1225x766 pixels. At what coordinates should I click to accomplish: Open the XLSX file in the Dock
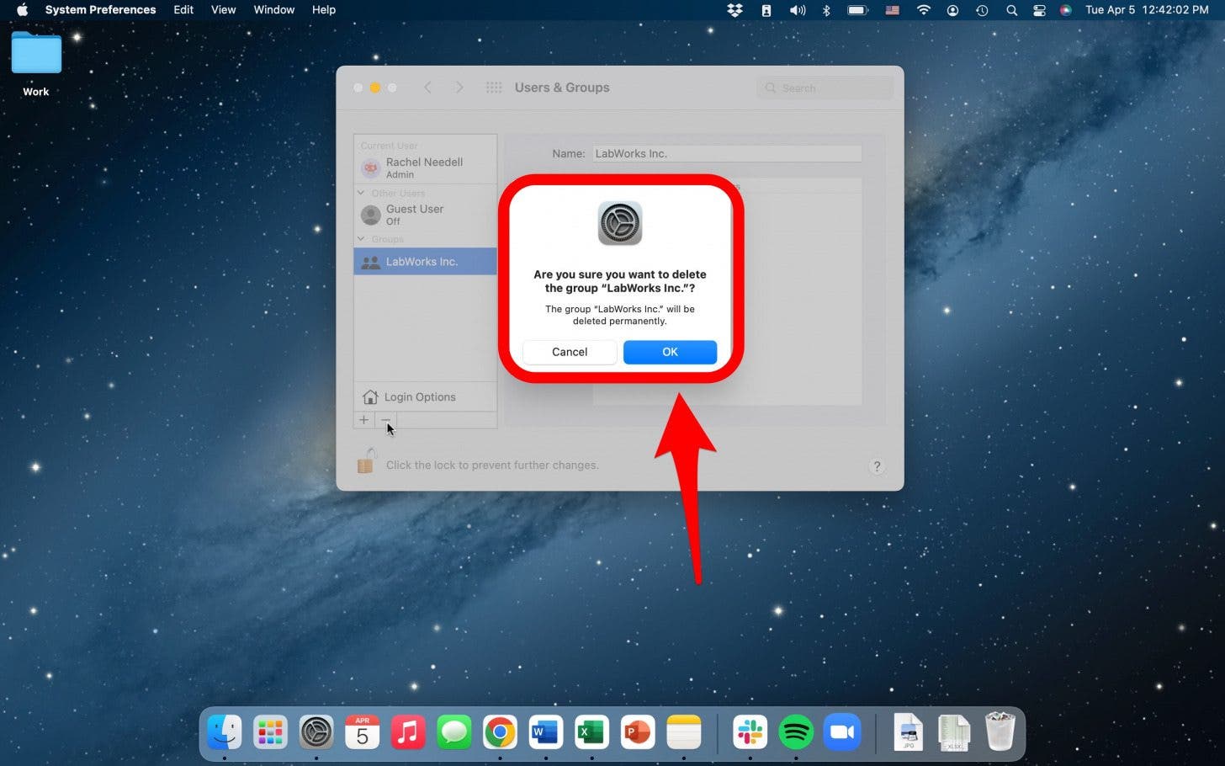953,732
